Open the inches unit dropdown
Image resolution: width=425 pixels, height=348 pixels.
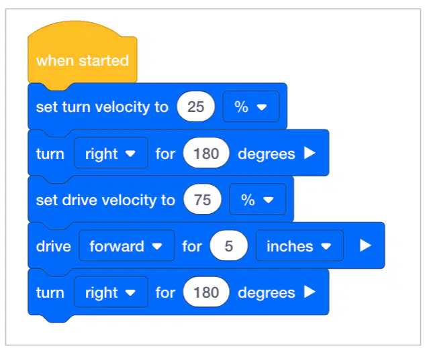point(299,245)
